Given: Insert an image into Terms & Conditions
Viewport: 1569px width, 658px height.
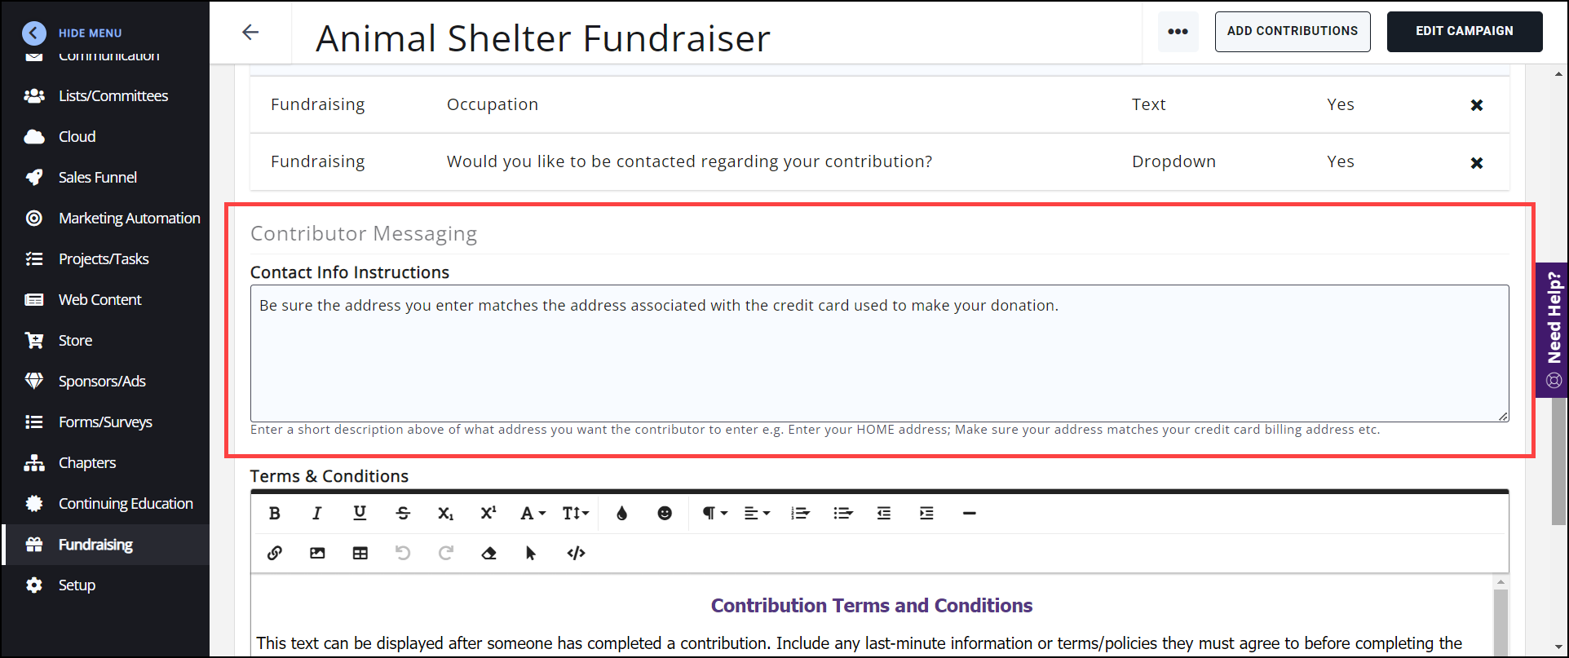Looking at the screenshot, I should (x=317, y=553).
